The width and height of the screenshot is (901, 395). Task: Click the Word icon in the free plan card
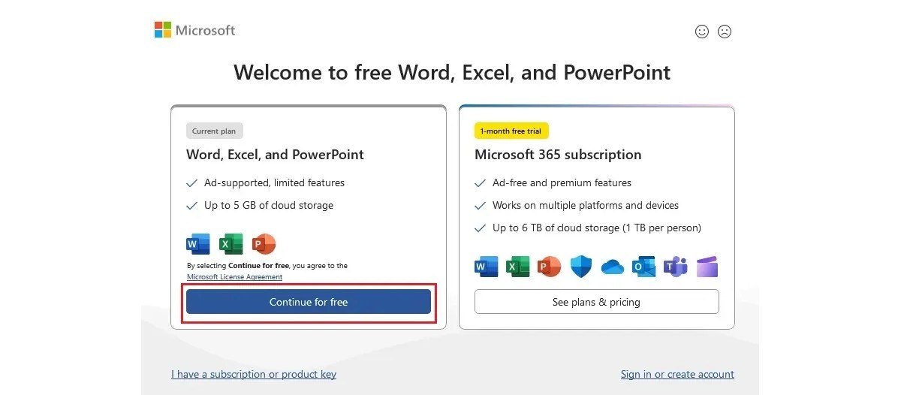[x=198, y=244]
